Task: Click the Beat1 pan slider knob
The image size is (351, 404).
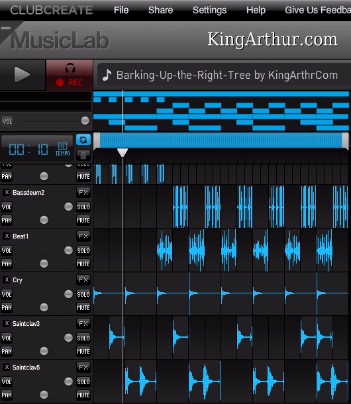Action: (44, 264)
